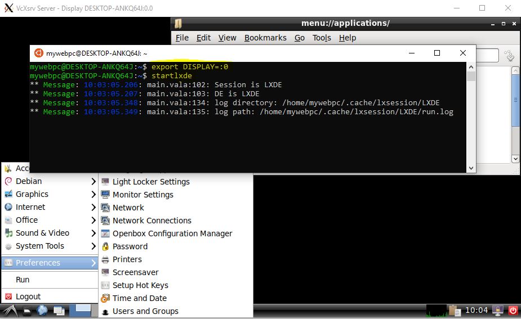Open Setup Hot Keys via its icon

click(x=105, y=285)
